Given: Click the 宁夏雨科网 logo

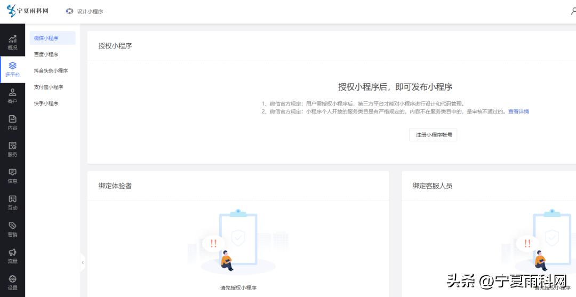Looking at the screenshot, I should [28, 11].
